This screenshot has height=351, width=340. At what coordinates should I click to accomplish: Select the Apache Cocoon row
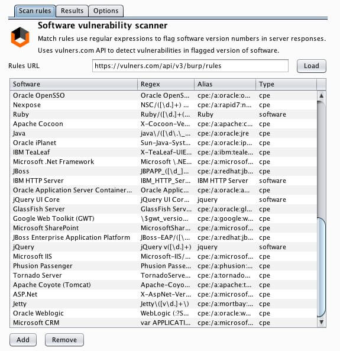(163, 124)
